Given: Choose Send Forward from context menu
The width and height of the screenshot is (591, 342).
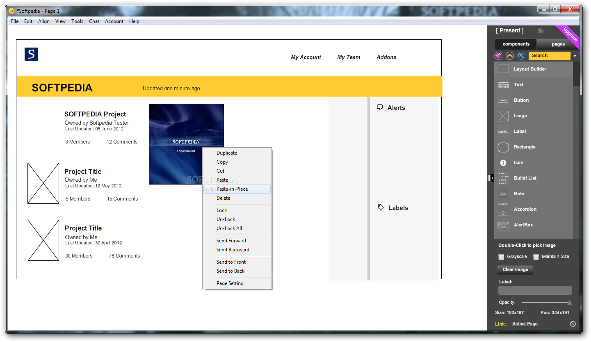Looking at the screenshot, I should [237, 241].
